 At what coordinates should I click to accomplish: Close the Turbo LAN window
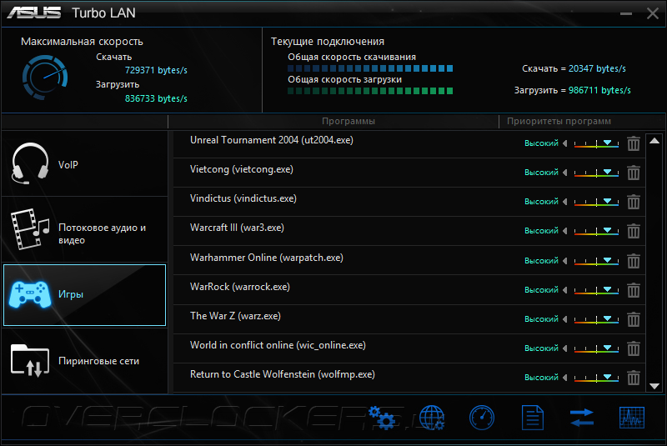coord(653,13)
